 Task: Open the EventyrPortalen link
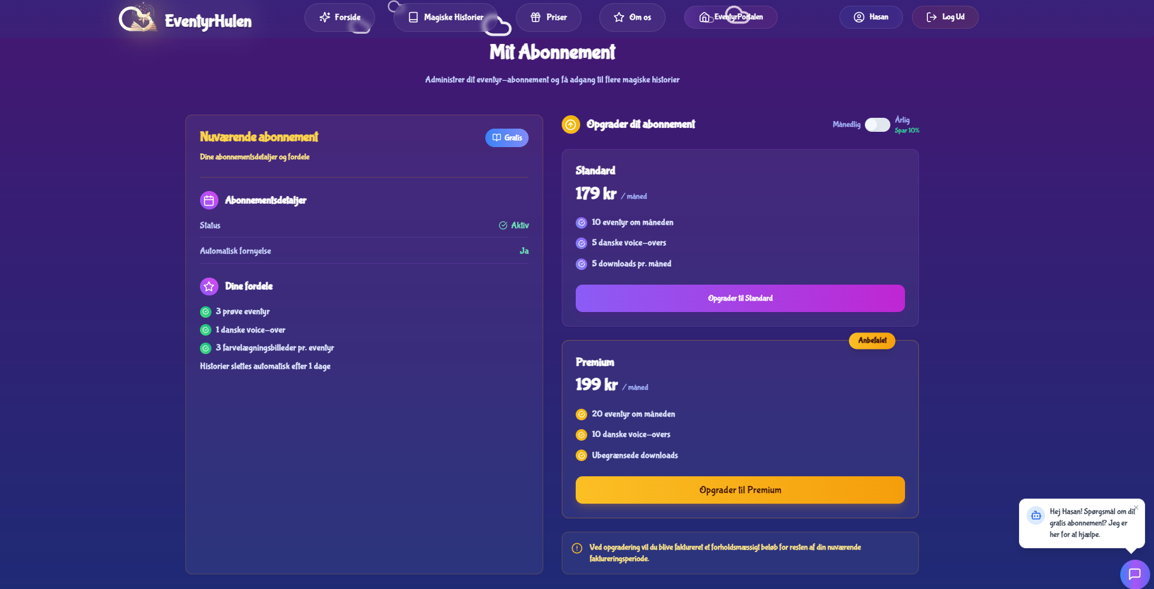pyautogui.click(x=730, y=17)
